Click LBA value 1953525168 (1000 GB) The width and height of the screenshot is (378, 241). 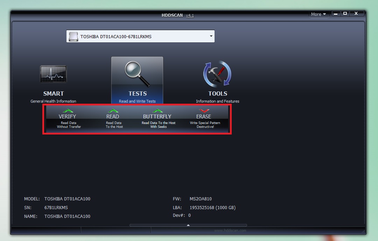(213, 208)
